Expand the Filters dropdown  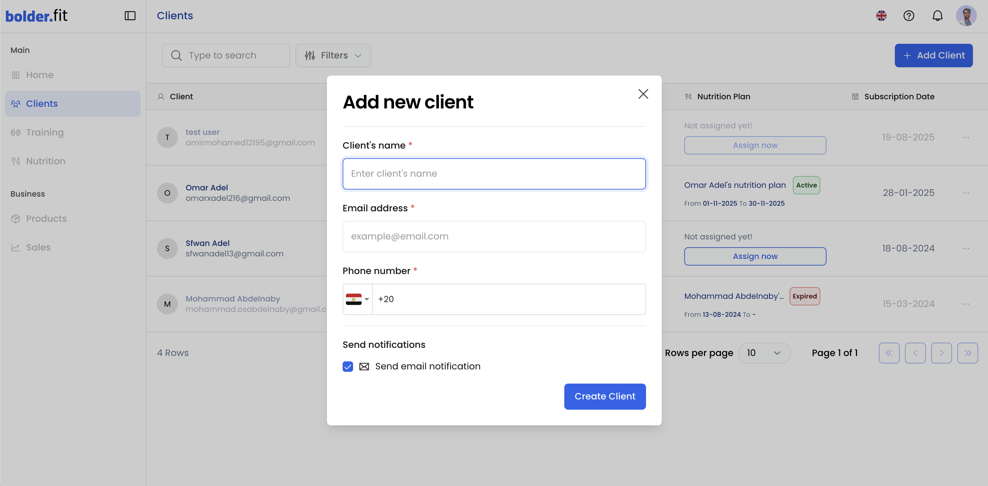[x=333, y=56]
